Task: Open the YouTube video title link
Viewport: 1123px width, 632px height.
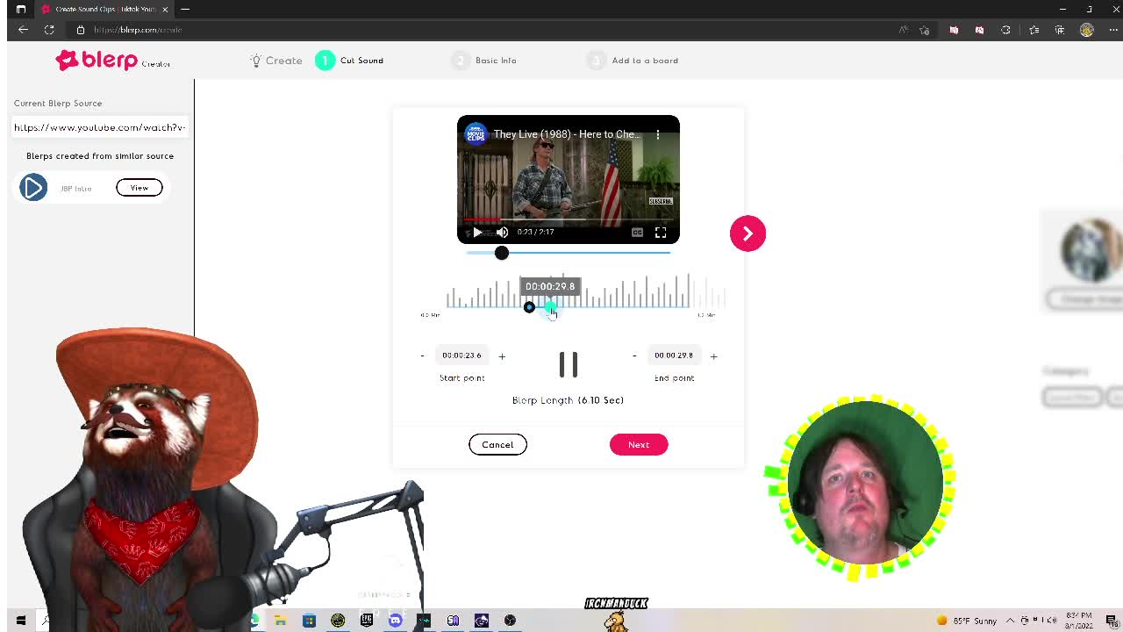Action: (567, 134)
